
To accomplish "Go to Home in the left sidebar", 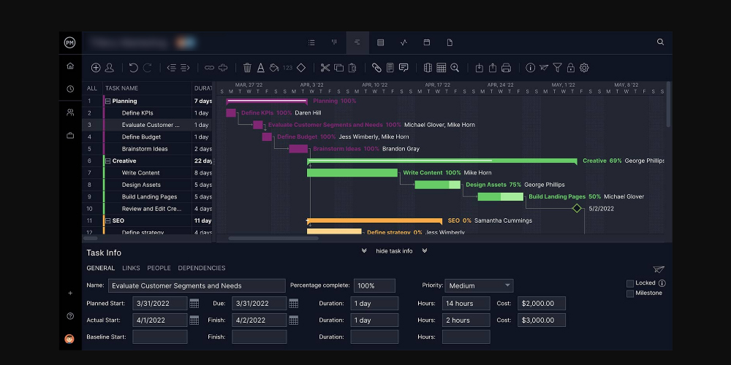I will [70, 66].
